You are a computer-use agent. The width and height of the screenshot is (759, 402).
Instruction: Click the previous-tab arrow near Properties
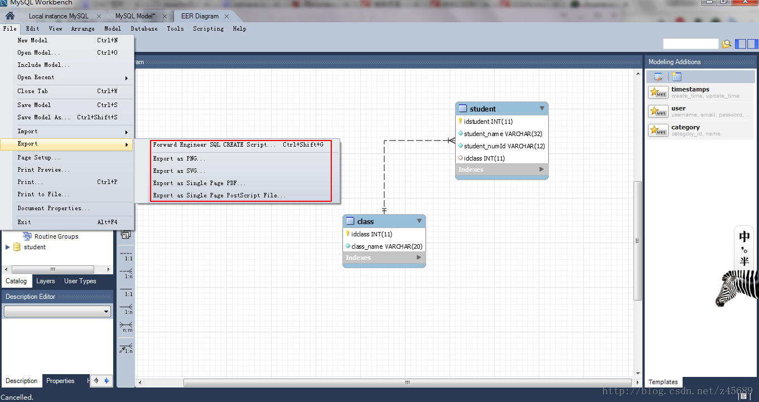(96, 381)
